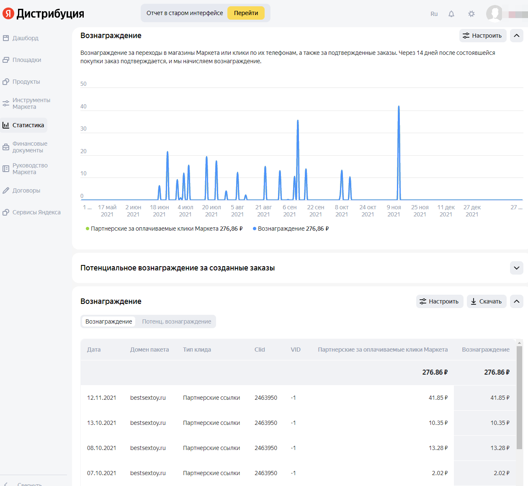The image size is (528, 486).
Task: Sort by the Дата column header
Action: coord(94,350)
